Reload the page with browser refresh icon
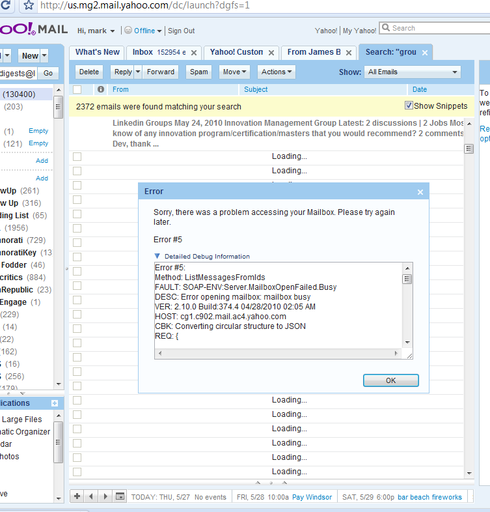The width and height of the screenshot is (490, 512). pyautogui.click(x=6, y=5)
